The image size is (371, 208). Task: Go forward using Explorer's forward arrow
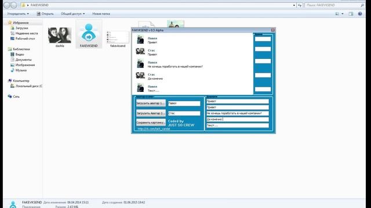click(14, 5)
